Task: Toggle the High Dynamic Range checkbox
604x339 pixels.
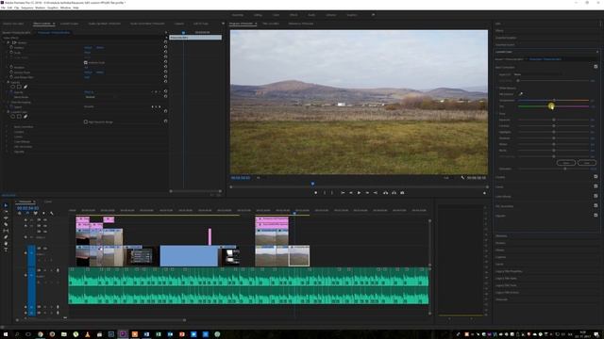Action: (x=86, y=121)
